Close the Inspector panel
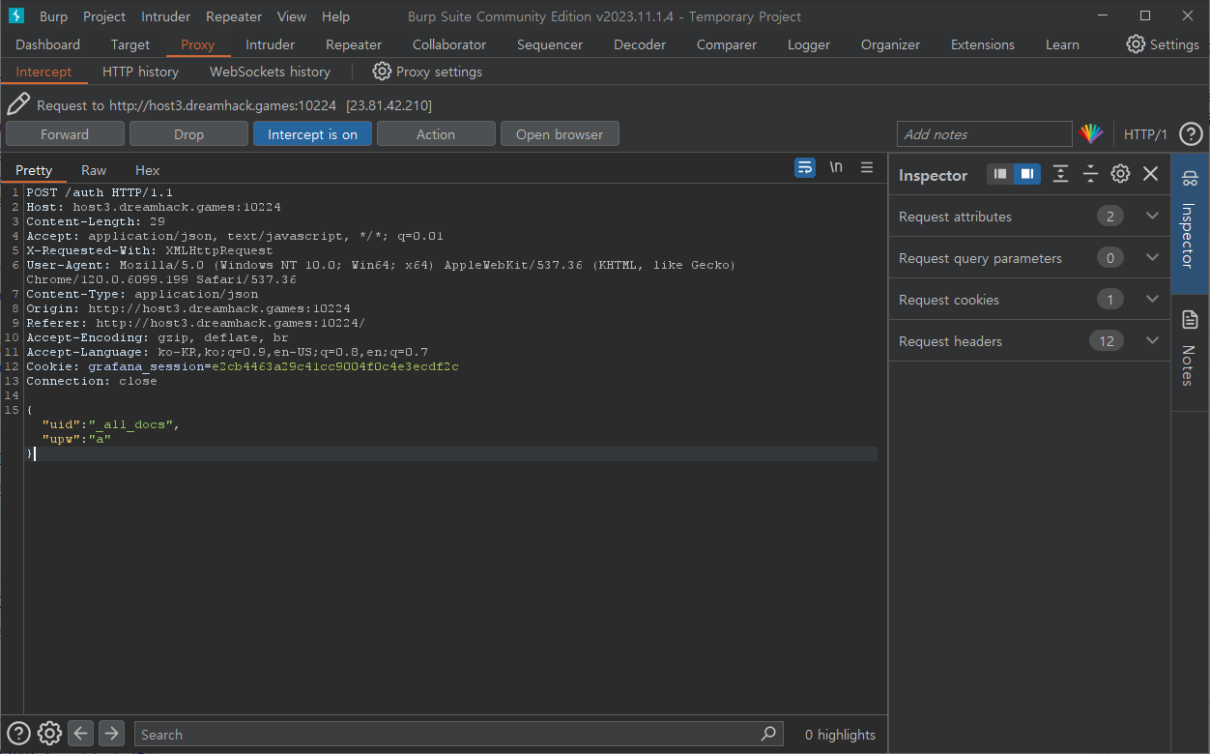Screen dimensions: 1210x754 pos(1150,174)
